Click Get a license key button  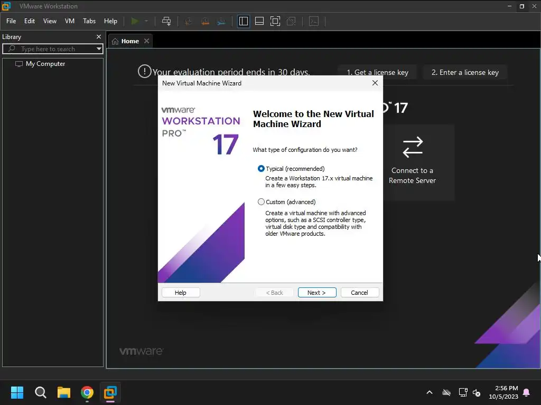(x=377, y=72)
